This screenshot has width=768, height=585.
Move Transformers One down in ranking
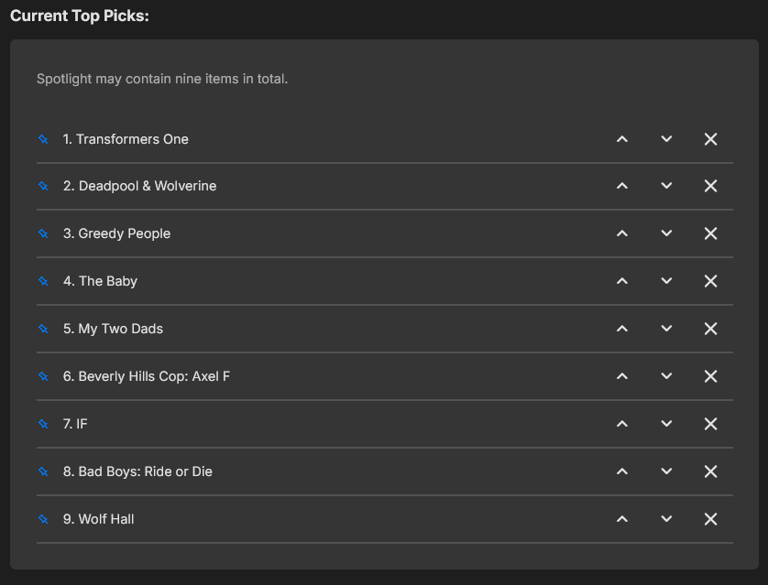coord(666,139)
